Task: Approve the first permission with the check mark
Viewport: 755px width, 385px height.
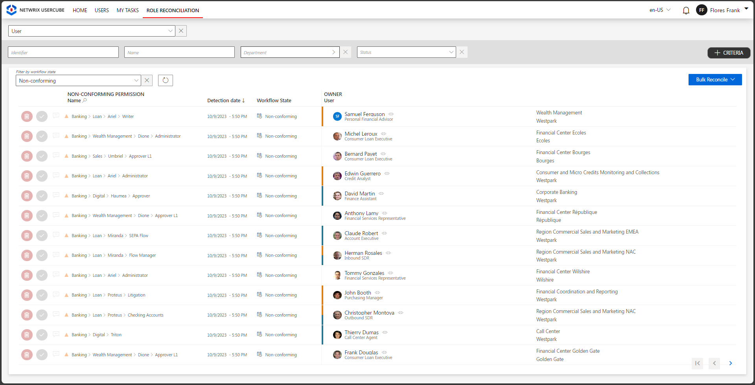Action: tap(42, 116)
